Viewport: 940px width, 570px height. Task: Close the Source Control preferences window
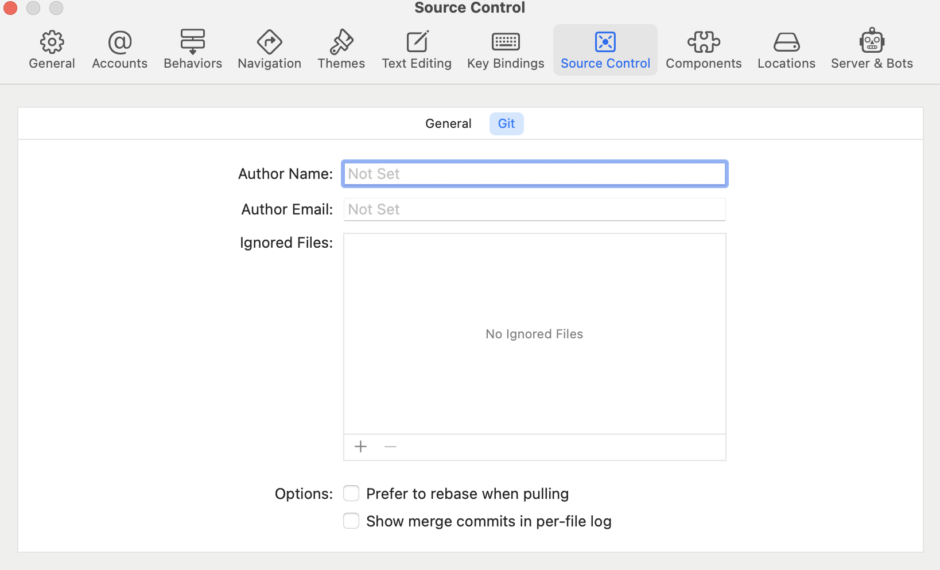(x=10, y=7)
